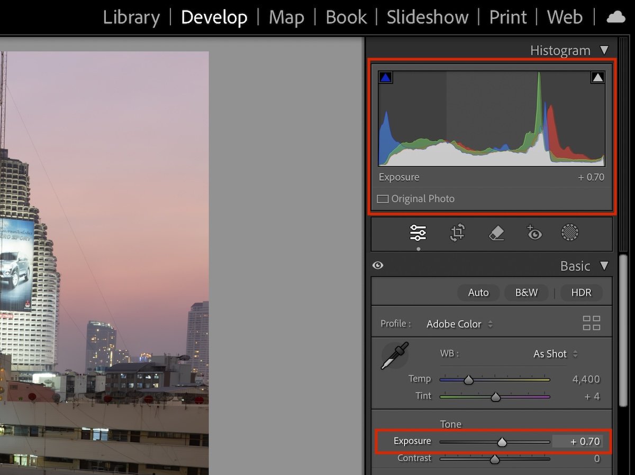635x475 pixels.
Task: Check the Original Photo checkbox
Action: click(x=382, y=199)
